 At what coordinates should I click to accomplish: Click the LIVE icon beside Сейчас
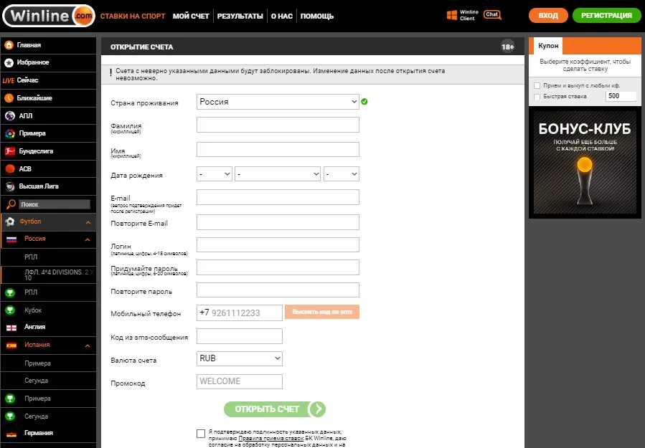pos(8,80)
